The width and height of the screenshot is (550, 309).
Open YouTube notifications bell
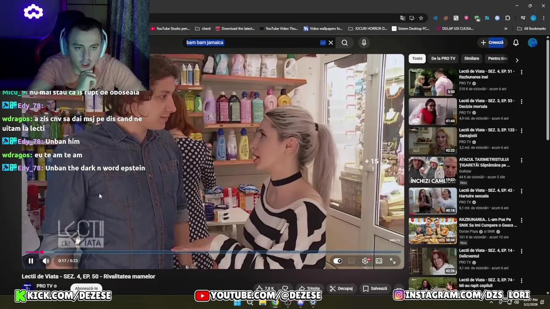[516, 42]
